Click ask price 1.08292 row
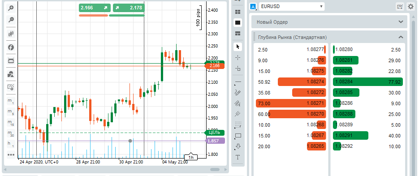Screen dimensions: 419x176 (368, 146)
